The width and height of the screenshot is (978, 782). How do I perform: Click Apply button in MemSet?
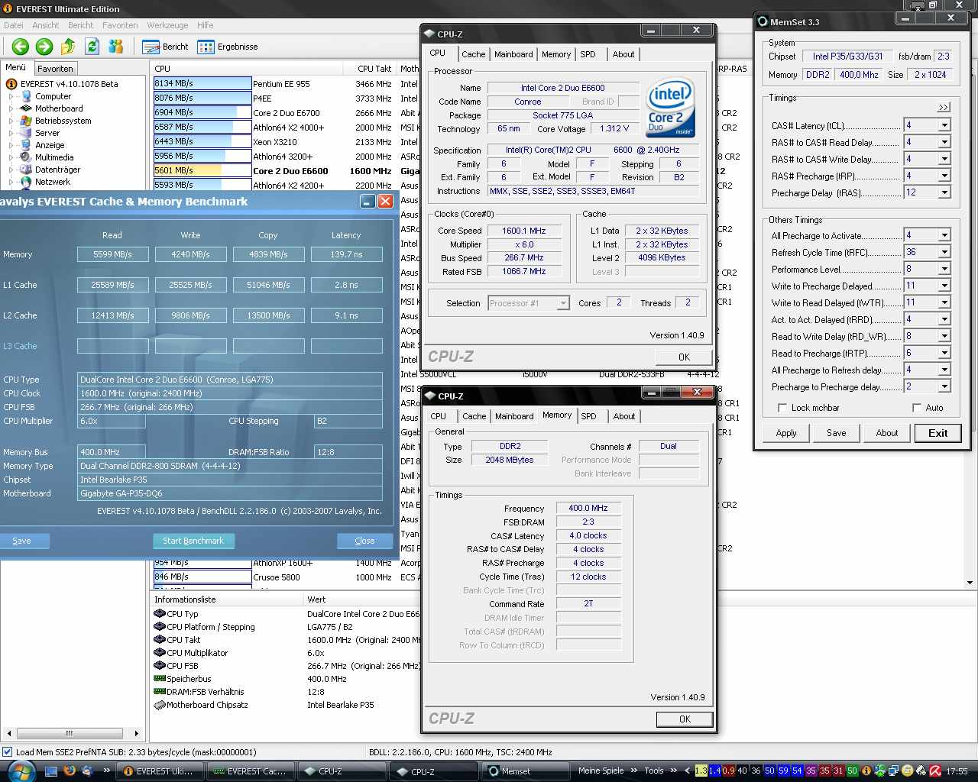[x=786, y=433]
